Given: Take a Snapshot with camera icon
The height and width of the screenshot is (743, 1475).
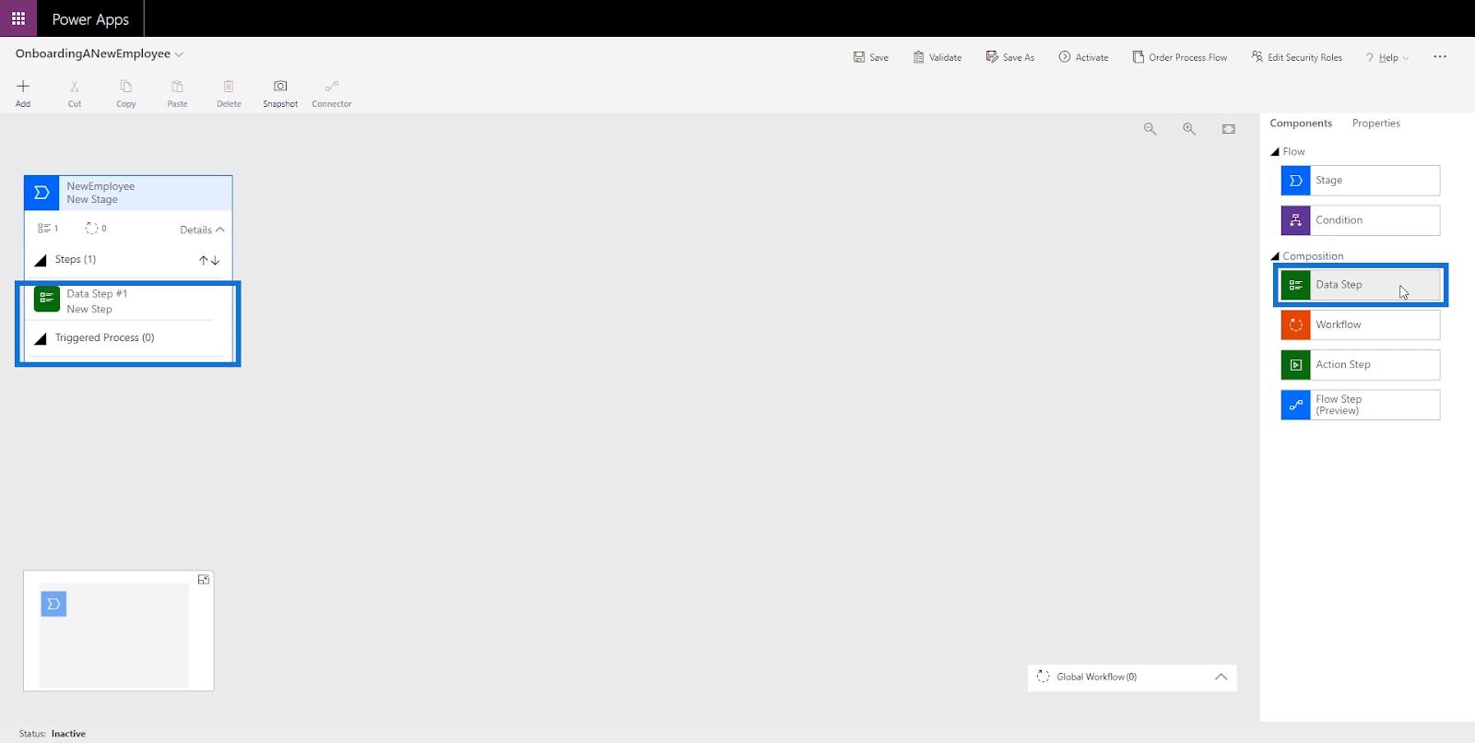Looking at the screenshot, I should tap(280, 86).
